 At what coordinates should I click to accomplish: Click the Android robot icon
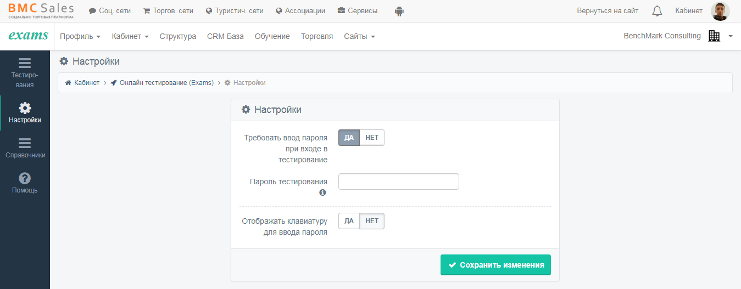pos(399,11)
